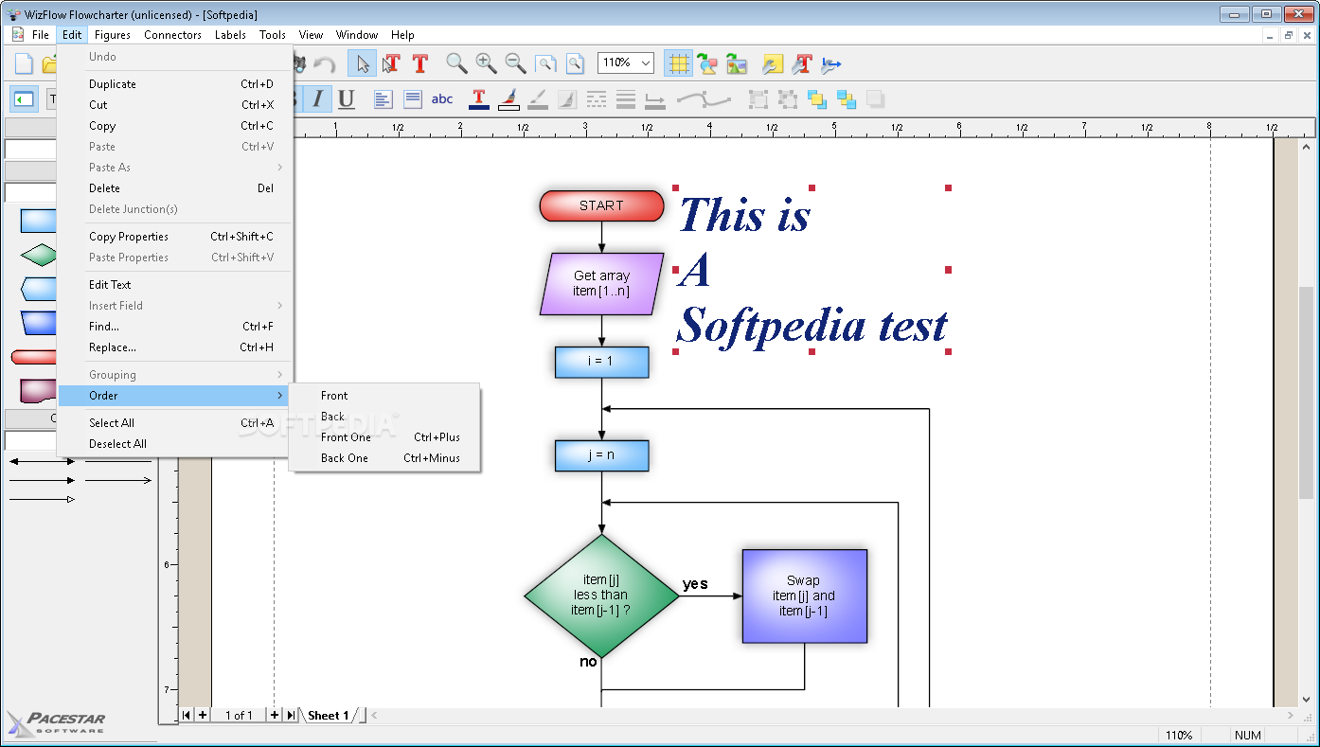Screen dimensions: 1320x747
Task: Select Front One in Order submenu
Action: coord(384,437)
